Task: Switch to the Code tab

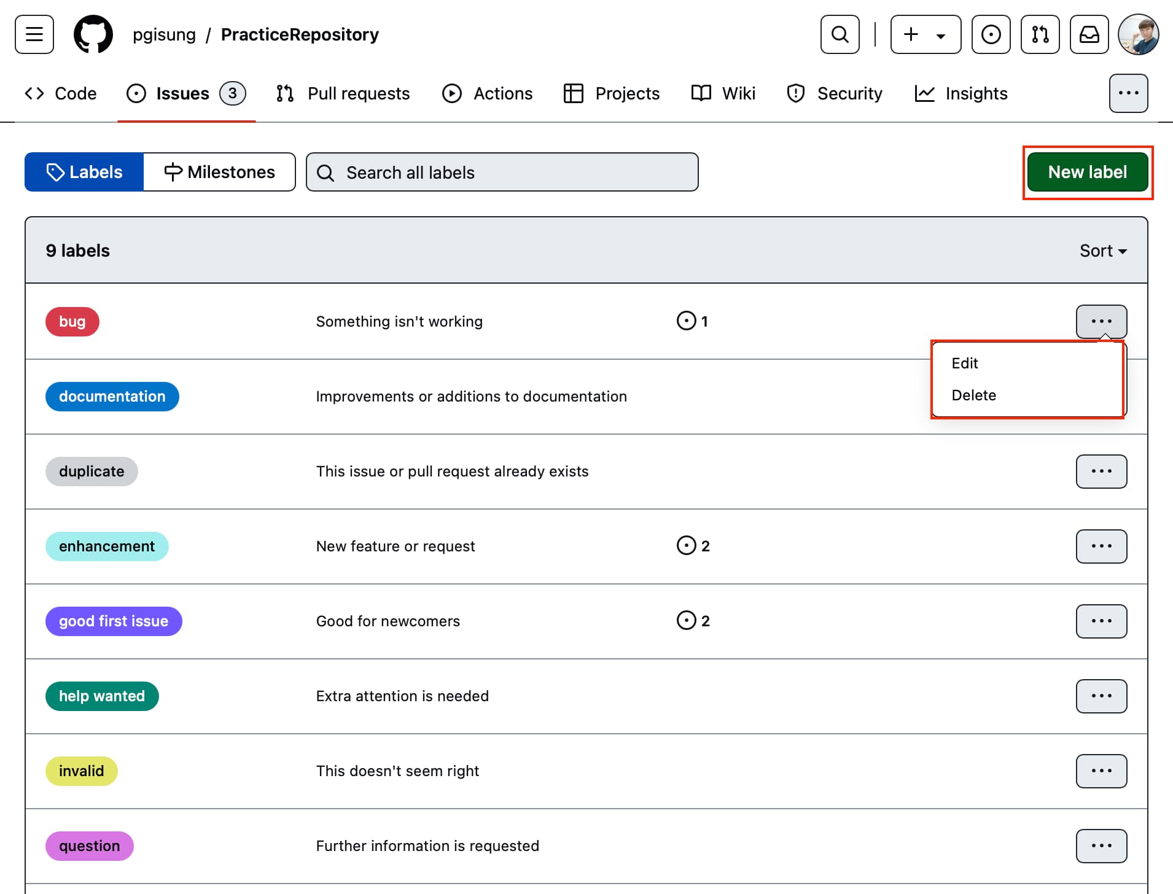Action: (x=60, y=93)
